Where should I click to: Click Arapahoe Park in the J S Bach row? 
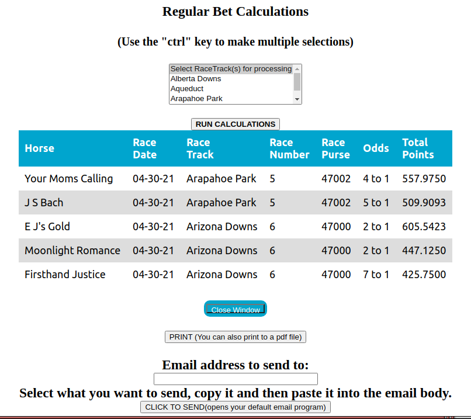click(x=221, y=202)
